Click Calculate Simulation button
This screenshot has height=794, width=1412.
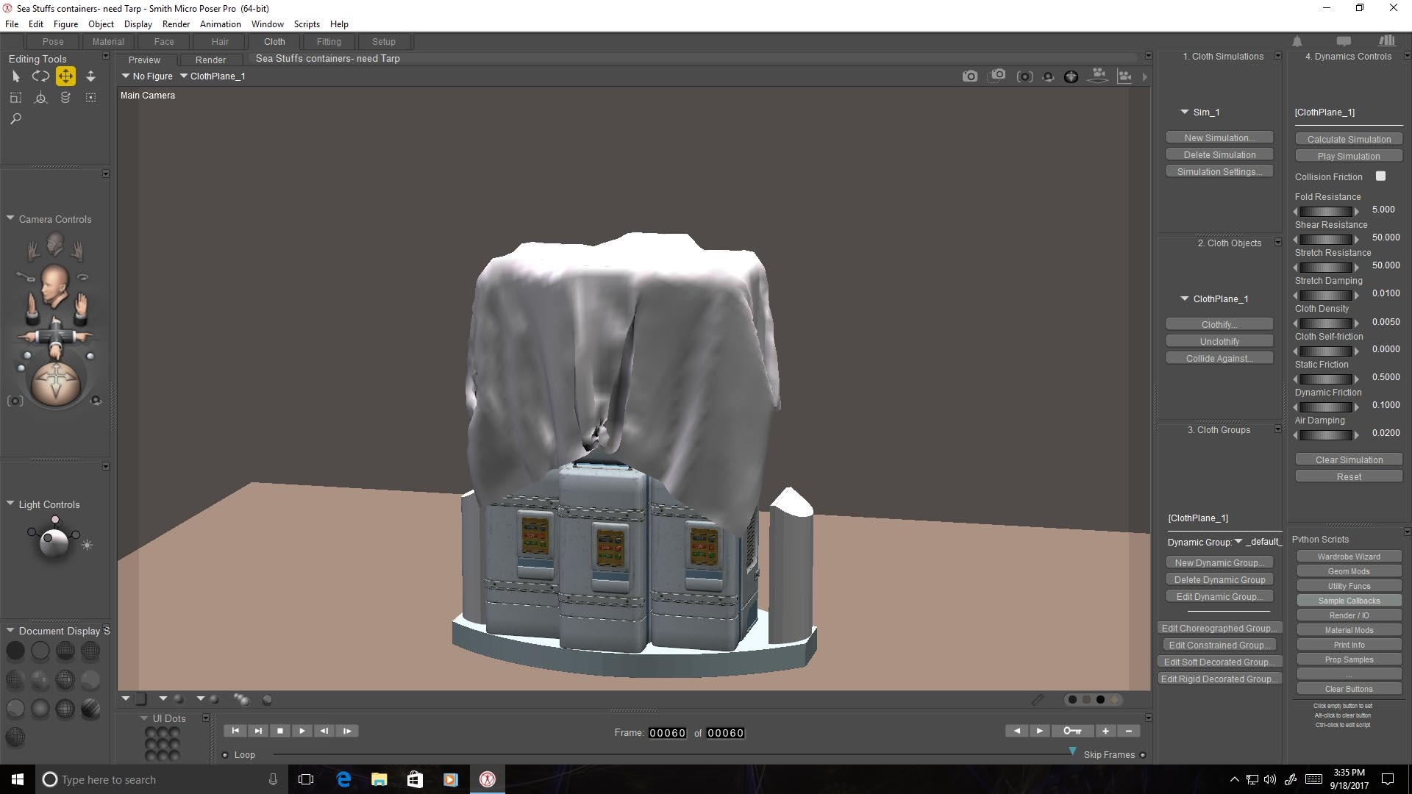(1348, 140)
